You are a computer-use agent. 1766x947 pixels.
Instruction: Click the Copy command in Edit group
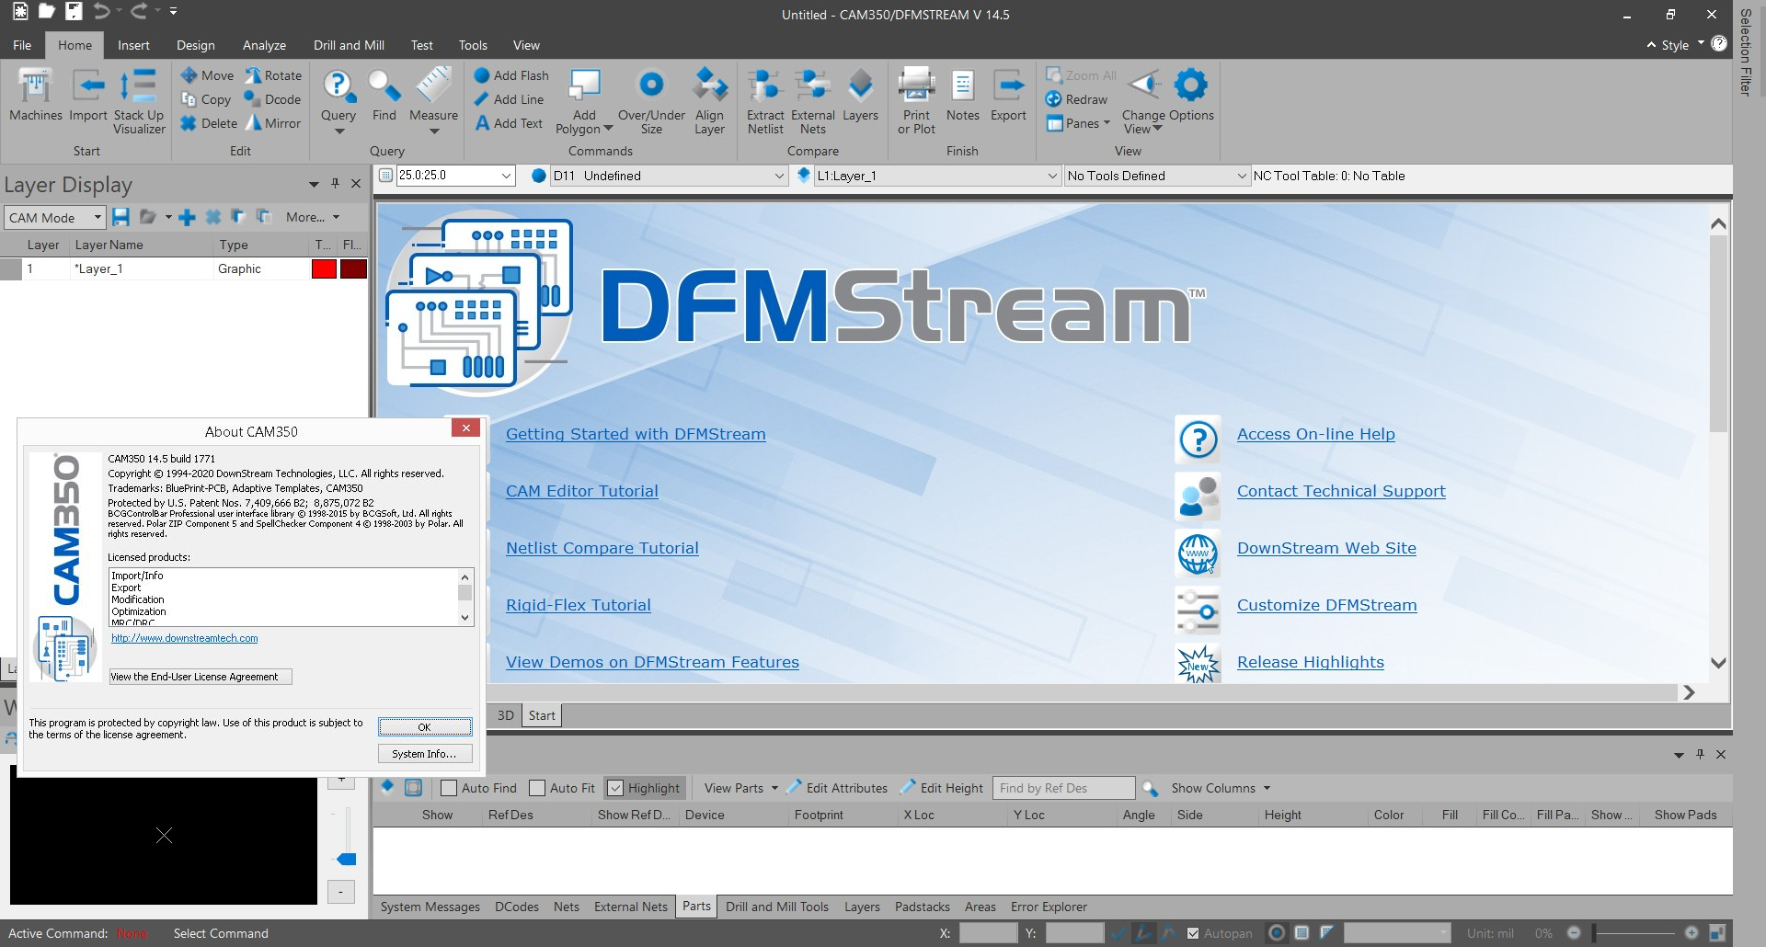(x=206, y=99)
